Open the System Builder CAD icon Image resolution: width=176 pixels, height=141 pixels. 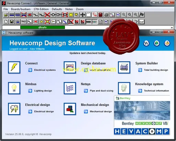tap(124, 67)
